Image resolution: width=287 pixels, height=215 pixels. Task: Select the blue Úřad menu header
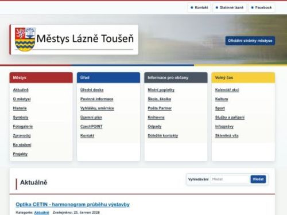coord(108,77)
